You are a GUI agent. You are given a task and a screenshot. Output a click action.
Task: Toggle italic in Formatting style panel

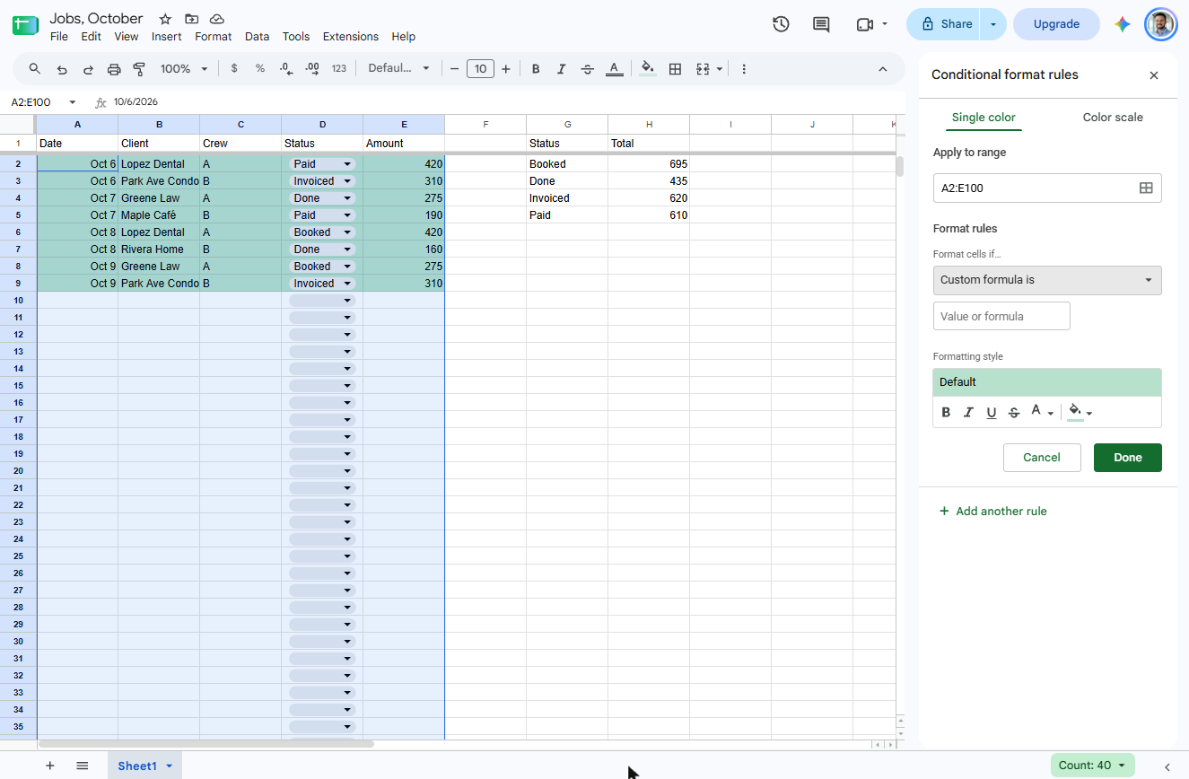click(x=968, y=412)
